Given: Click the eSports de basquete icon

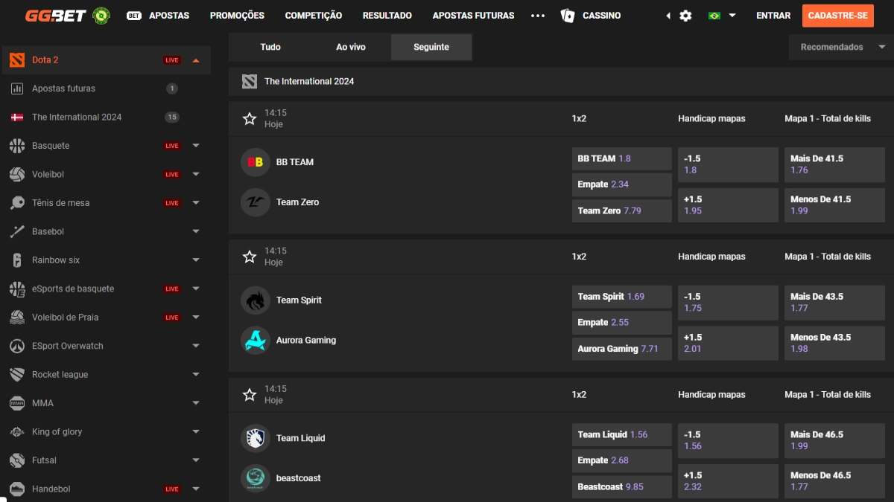Looking at the screenshot, I should (x=17, y=289).
